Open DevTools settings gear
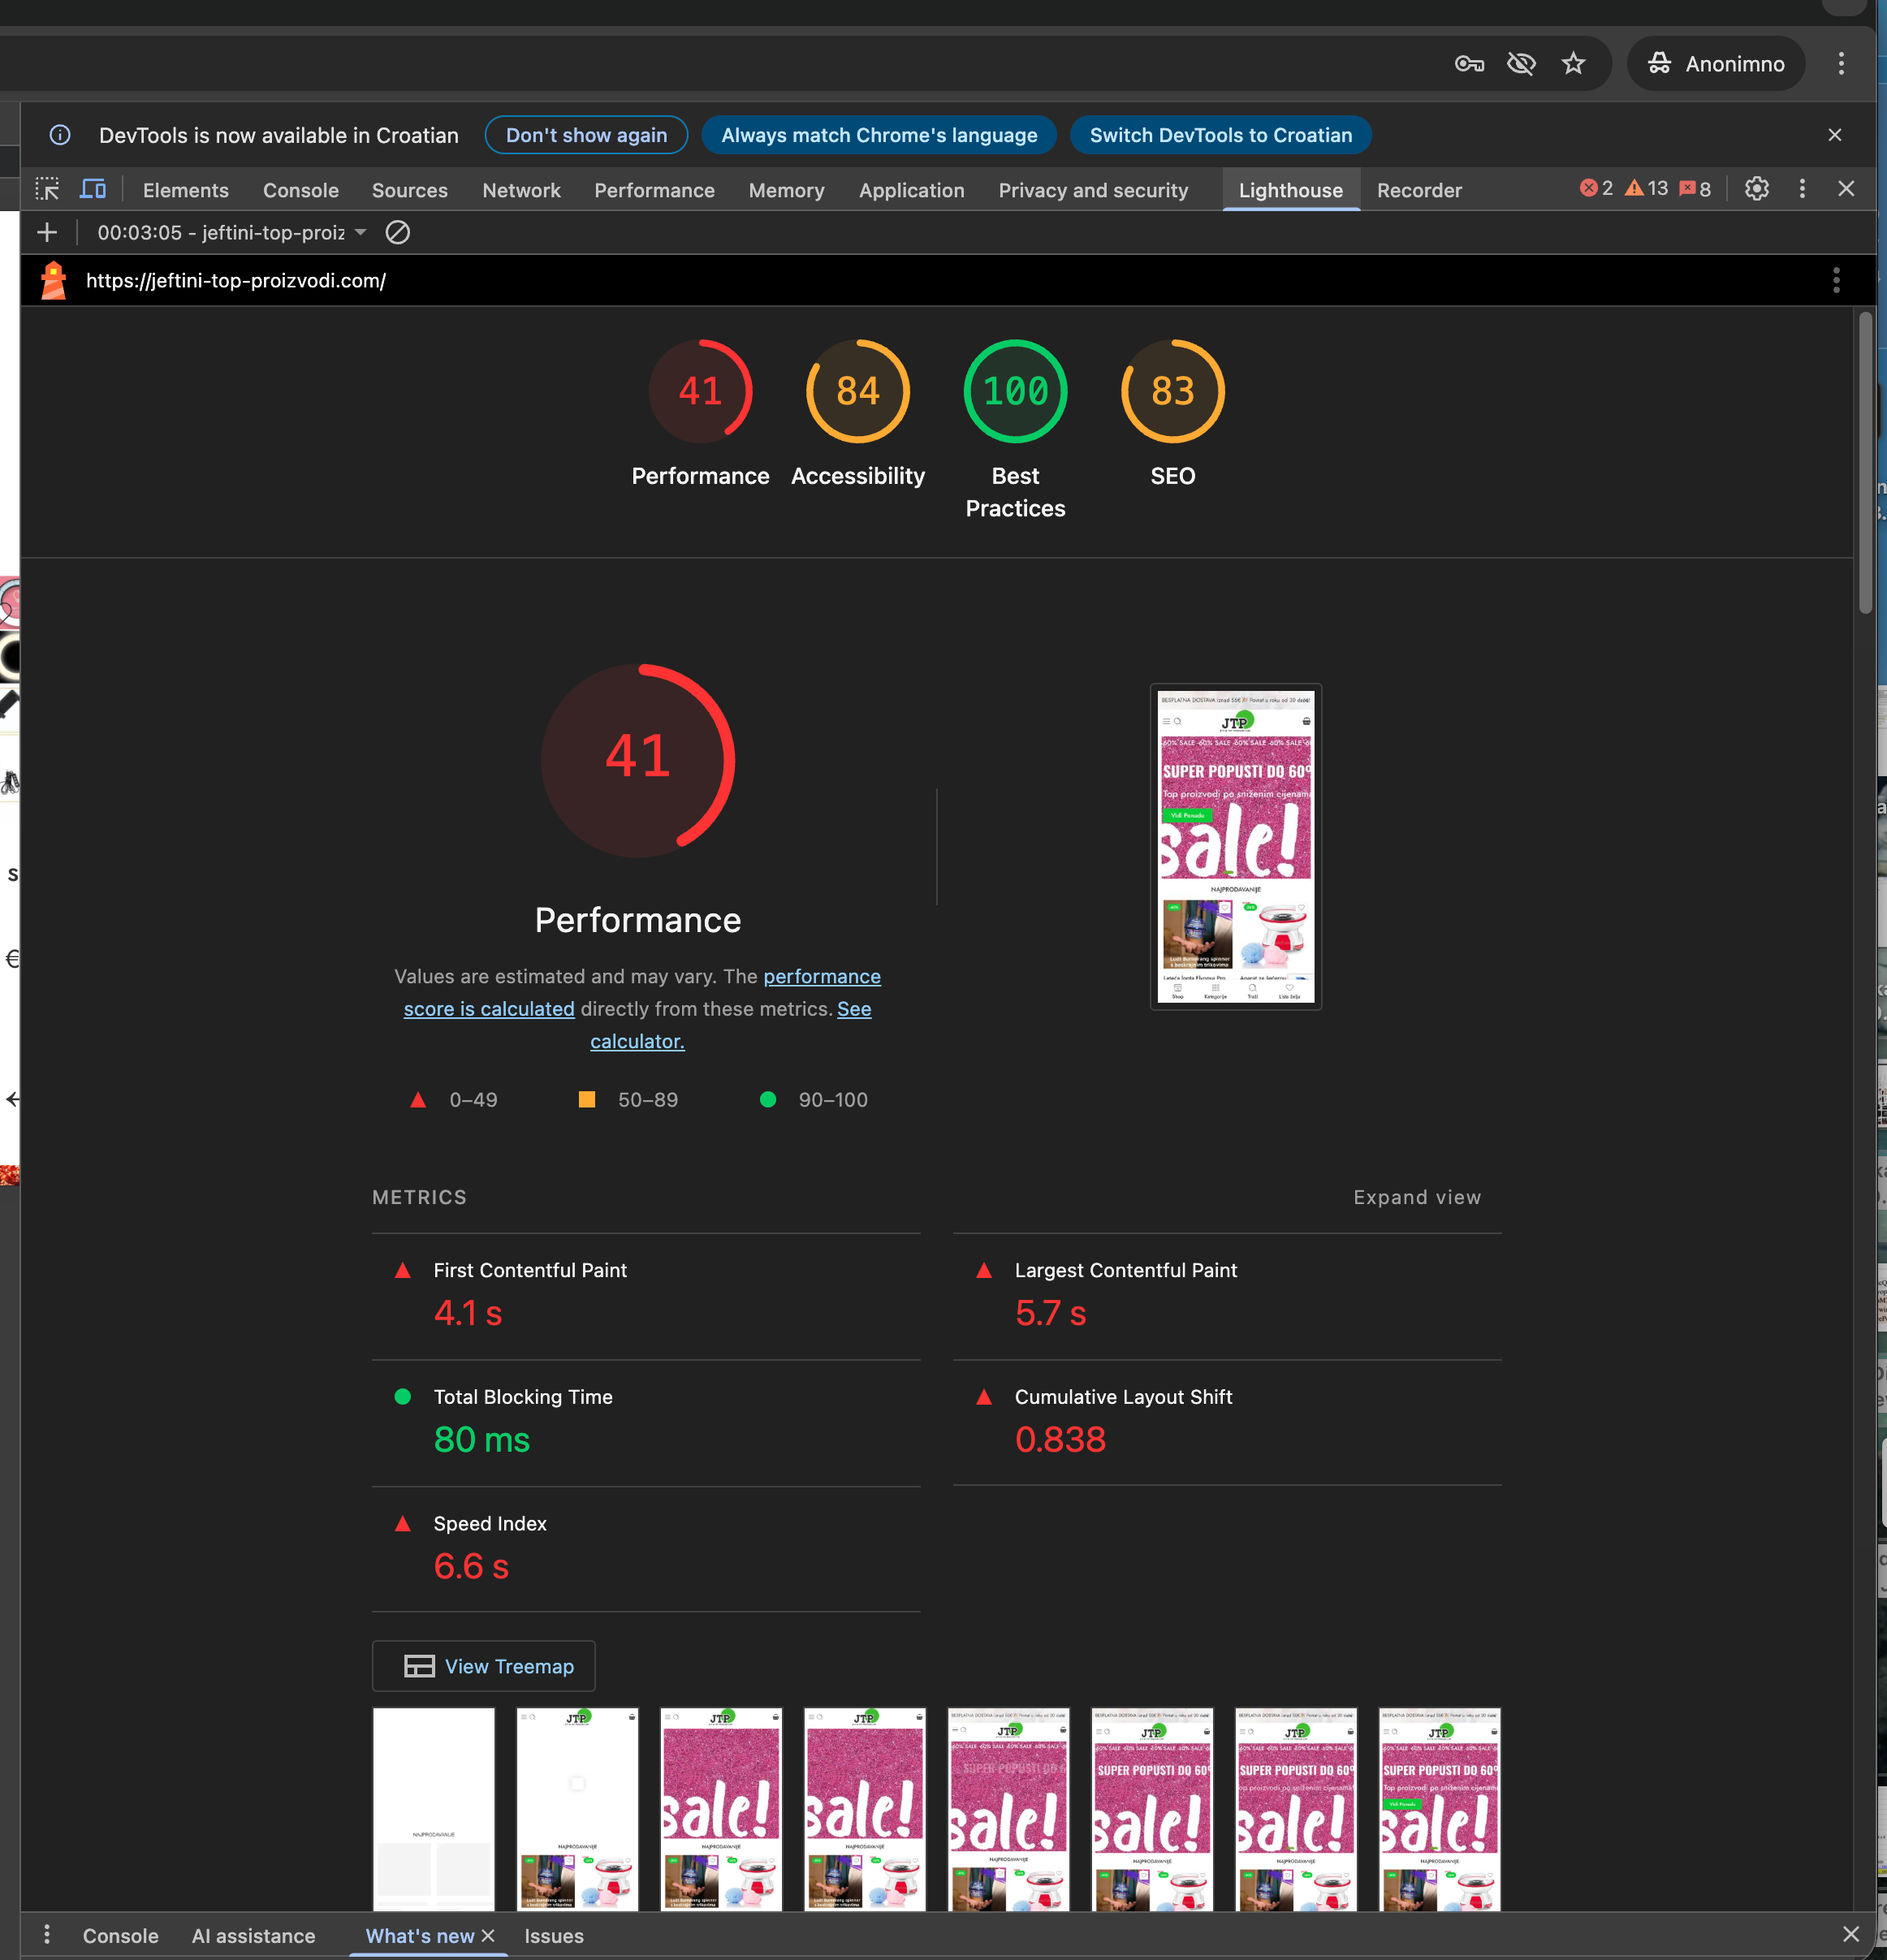Image resolution: width=1887 pixels, height=1960 pixels. point(1756,189)
